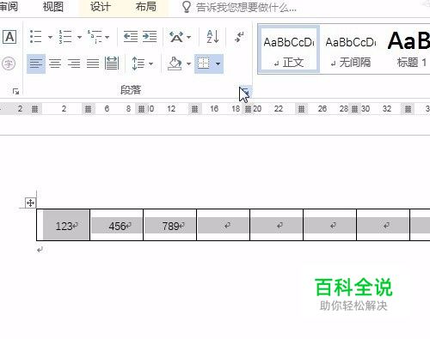Click the table cell containing 123
This screenshot has height=339, width=430.
[x=64, y=225]
